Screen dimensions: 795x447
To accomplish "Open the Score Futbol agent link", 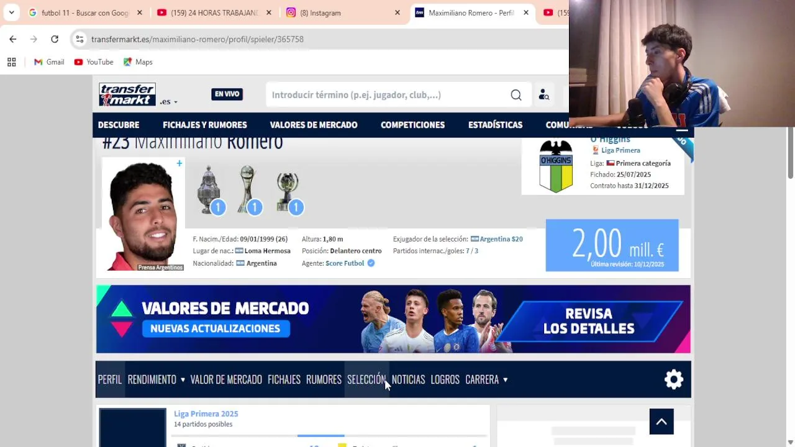I will tap(345, 263).
